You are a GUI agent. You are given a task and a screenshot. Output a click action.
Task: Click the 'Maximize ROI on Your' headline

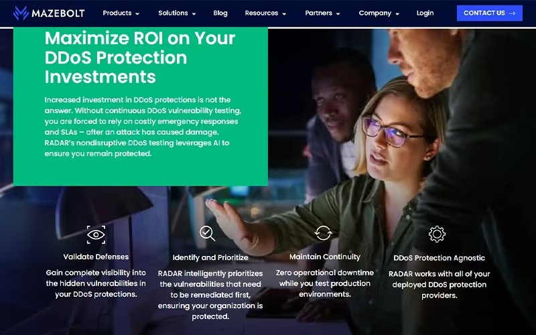(140, 38)
